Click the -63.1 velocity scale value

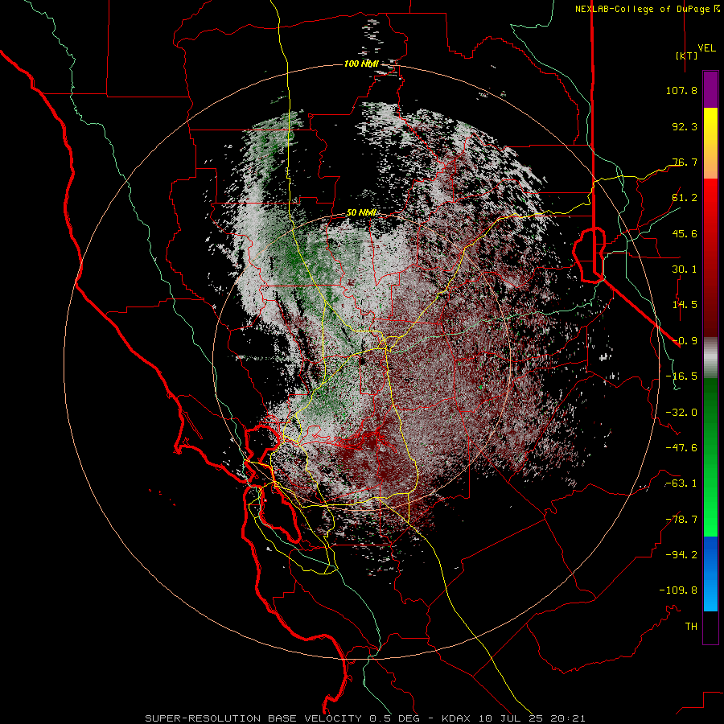[x=681, y=483]
